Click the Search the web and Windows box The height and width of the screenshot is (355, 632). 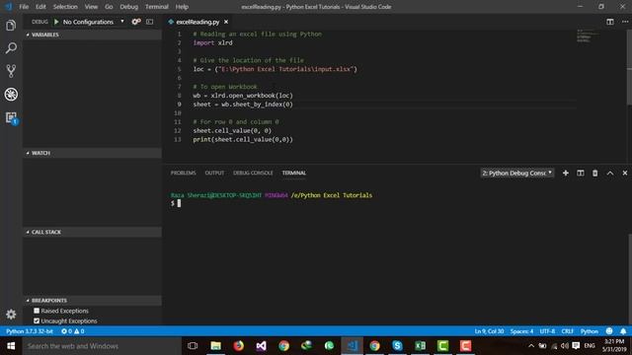coord(102,346)
